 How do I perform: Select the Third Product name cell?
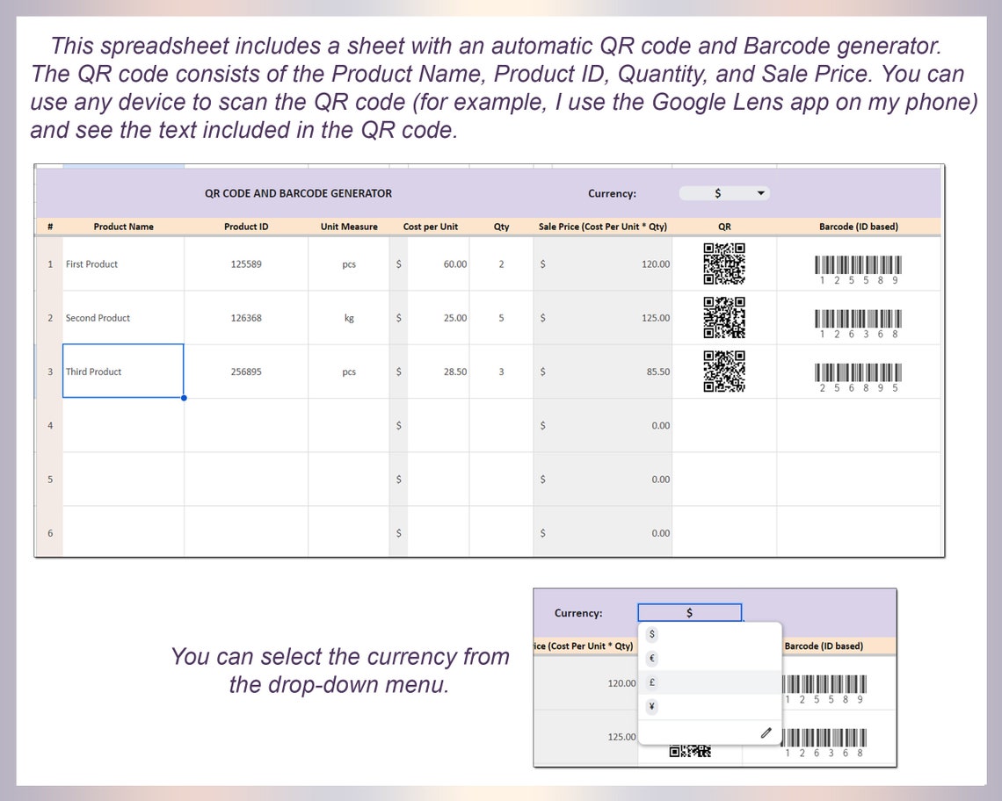pyautogui.click(x=123, y=372)
